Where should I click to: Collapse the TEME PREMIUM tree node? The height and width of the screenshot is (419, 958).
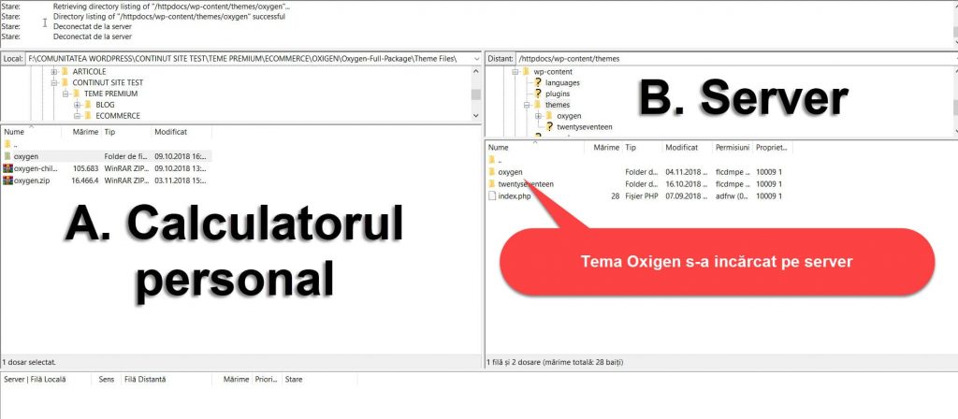[65, 94]
